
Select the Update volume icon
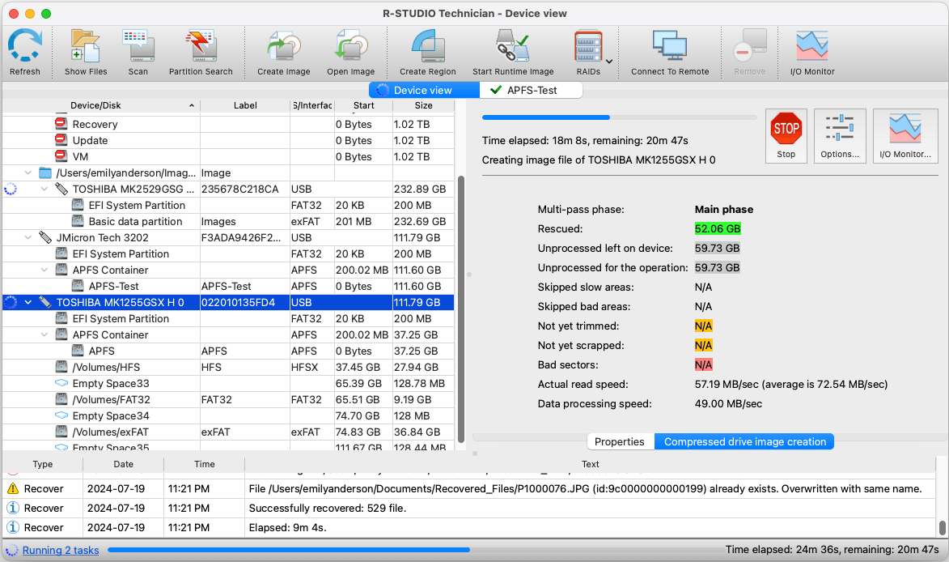(61, 140)
